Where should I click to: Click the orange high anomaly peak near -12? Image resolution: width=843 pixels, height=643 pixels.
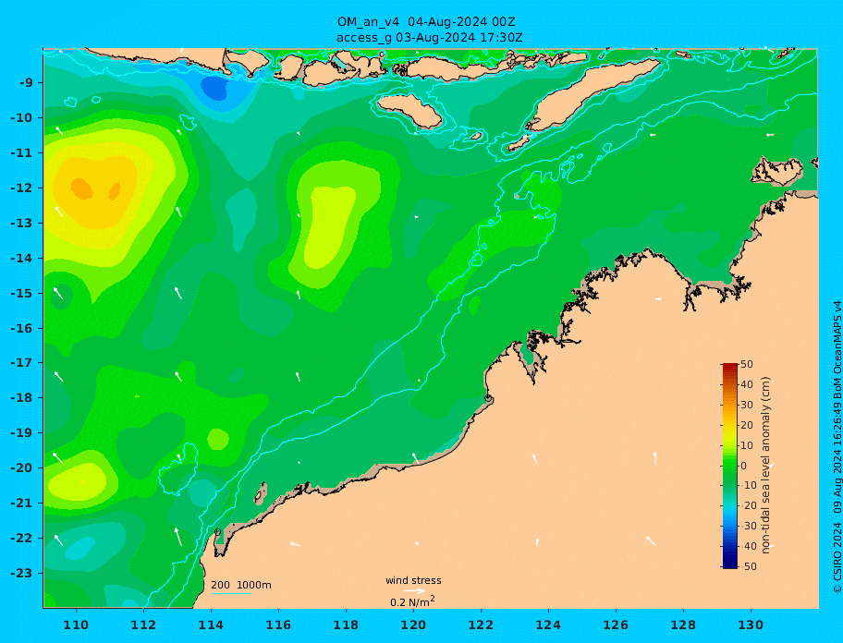[81, 188]
